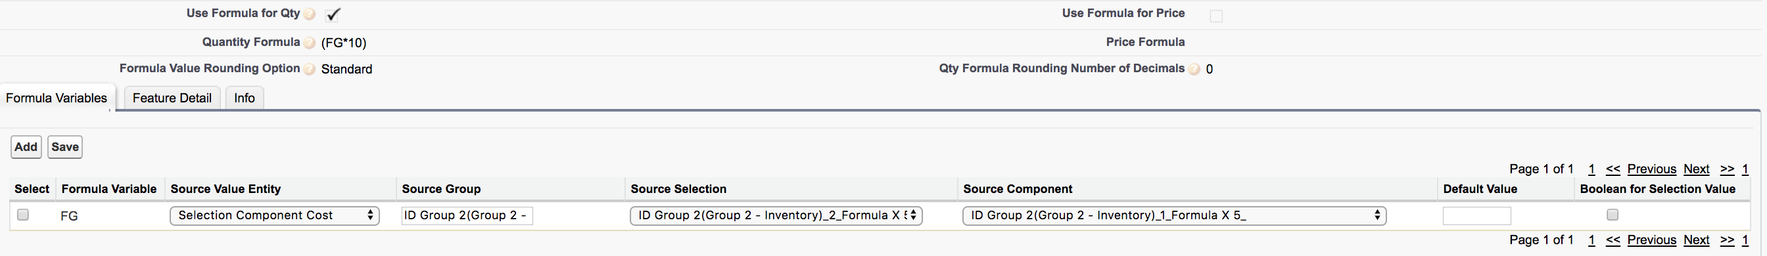This screenshot has width=1767, height=256.
Task: Expand the Source Component dropdown
Action: click(1174, 215)
